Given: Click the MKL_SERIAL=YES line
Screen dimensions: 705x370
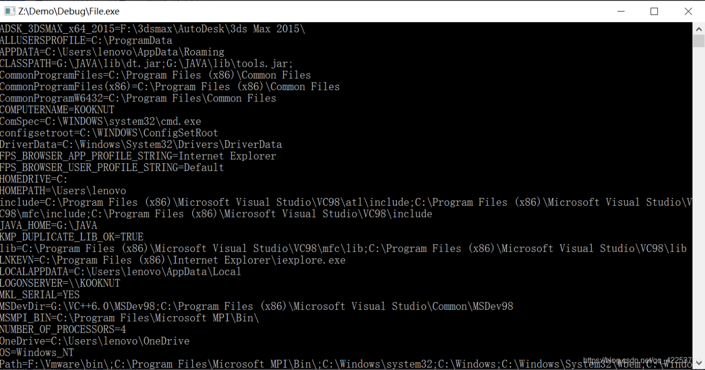Looking at the screenshot, I should pyautogui.click(x=40, y=295).
